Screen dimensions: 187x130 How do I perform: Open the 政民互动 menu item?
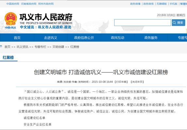pos(117,38)
